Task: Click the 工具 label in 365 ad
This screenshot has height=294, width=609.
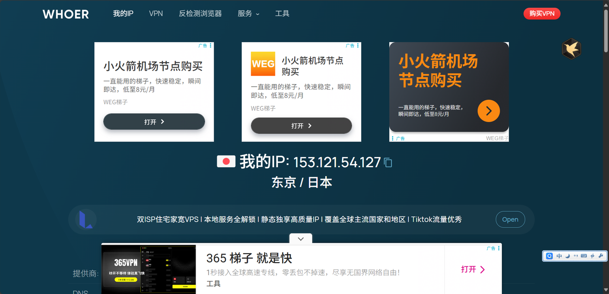Action: [x=214, y=284]
